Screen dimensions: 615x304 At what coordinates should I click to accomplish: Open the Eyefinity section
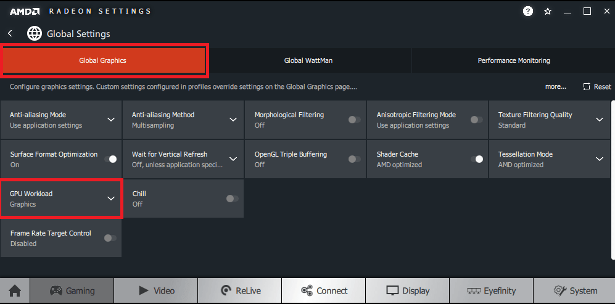click(x=492, y=290)
